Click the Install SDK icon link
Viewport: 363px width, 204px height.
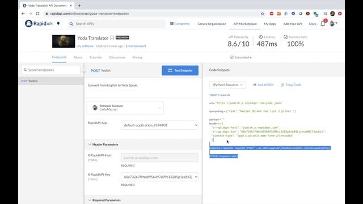[263, 85]
